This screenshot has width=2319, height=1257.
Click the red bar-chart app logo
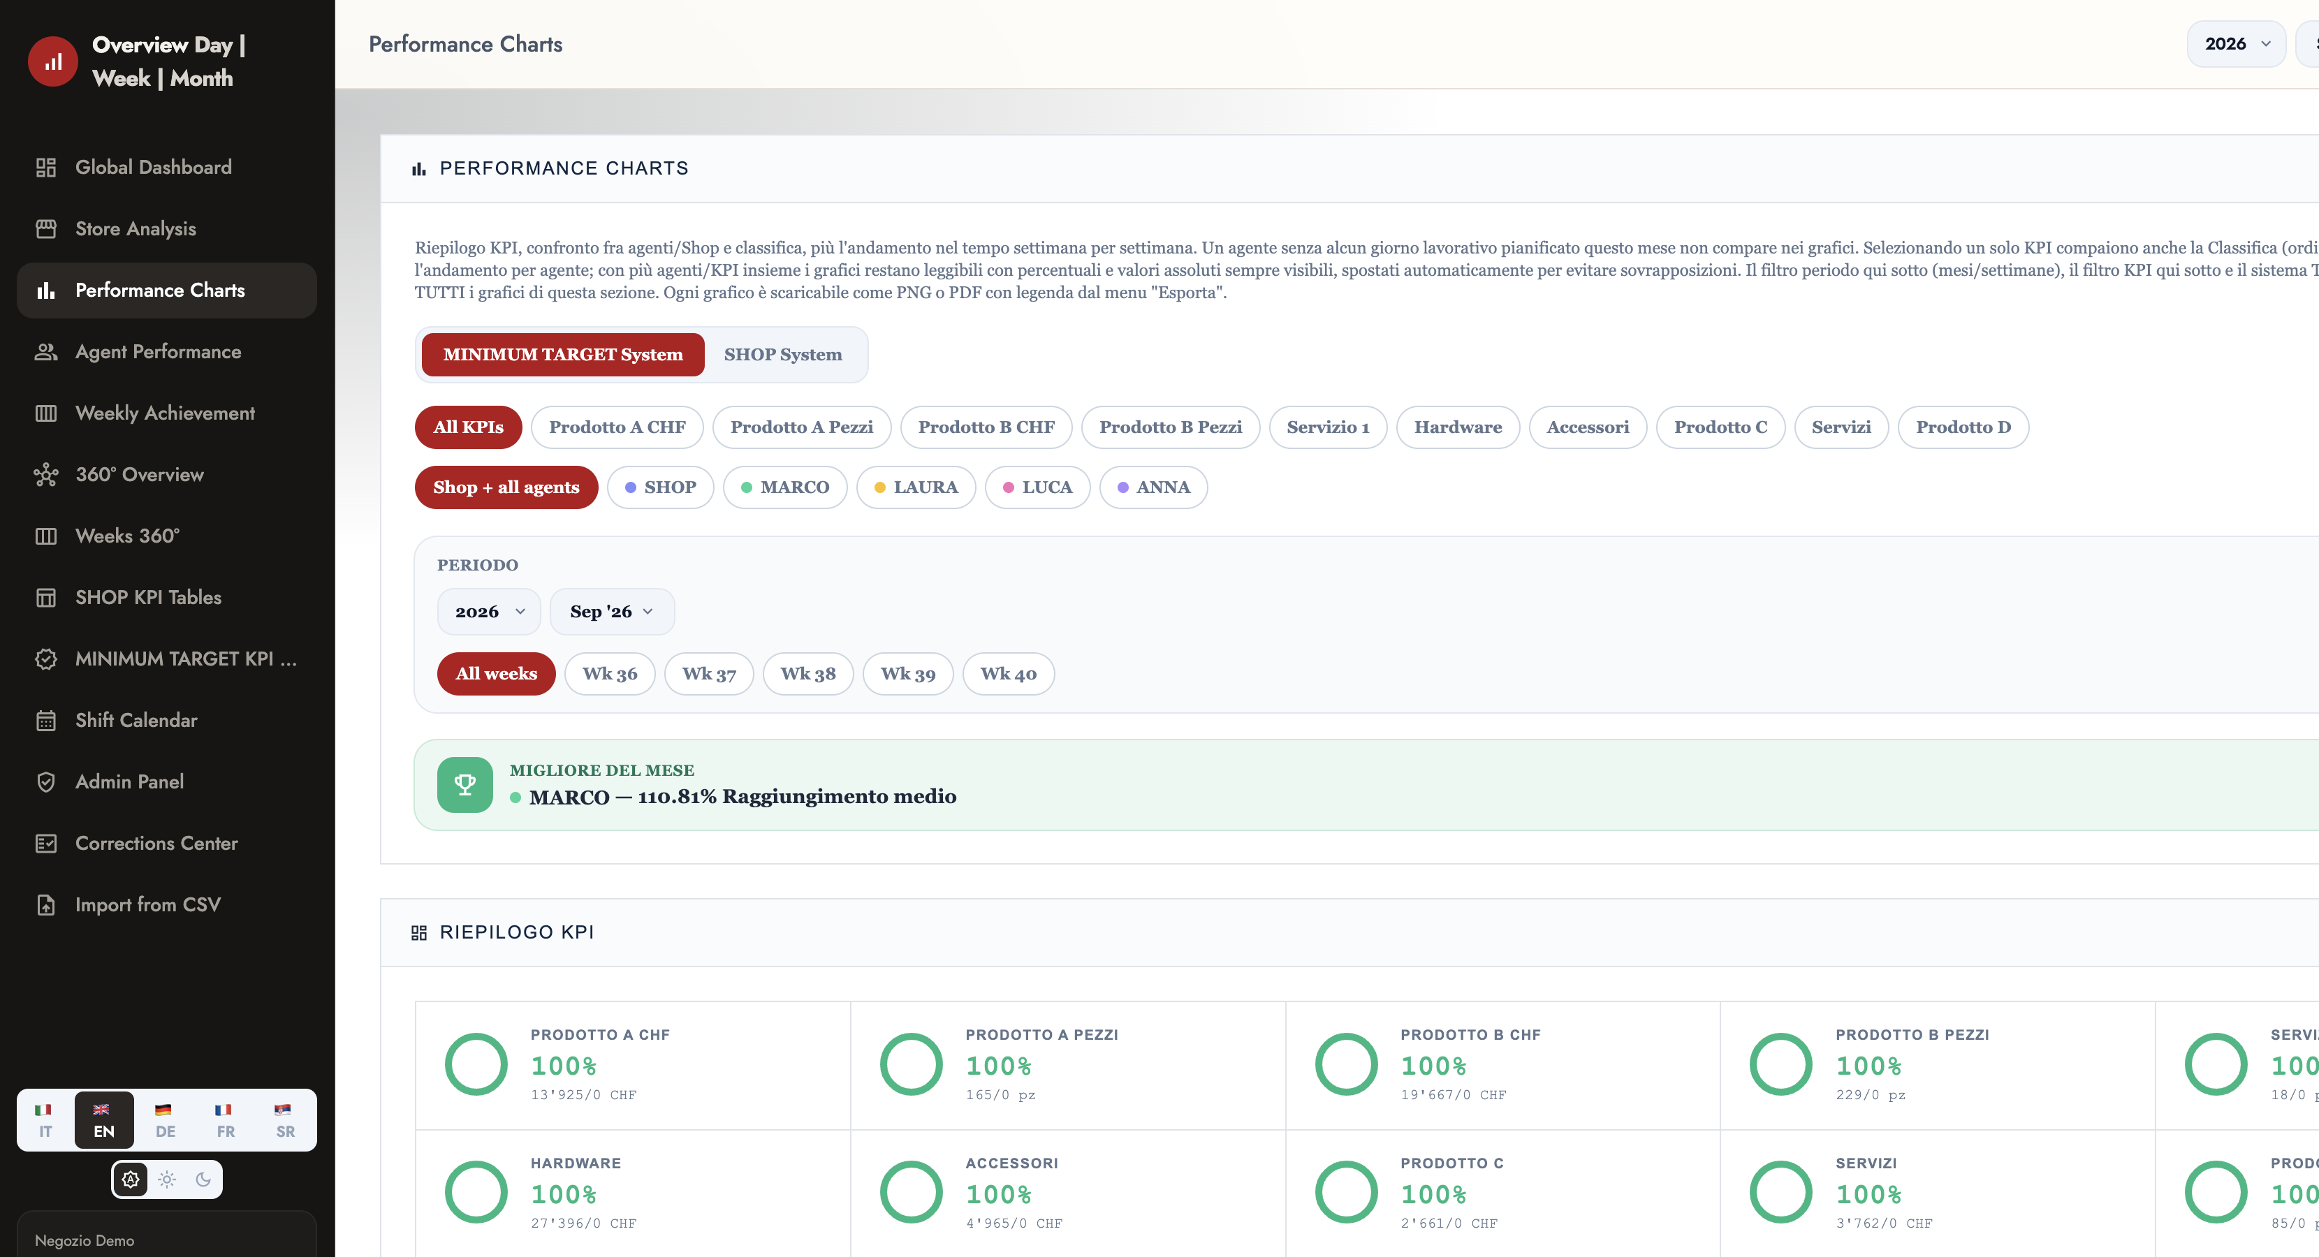tap(53, 61)
